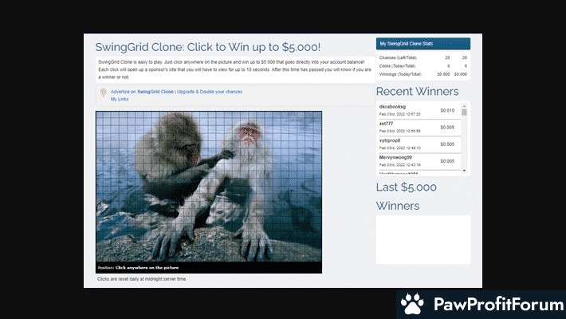Viewport: 566px width, 319px height.
Task: Click the Last $5.000 Winners heading
Action: (x=406, y=196)
